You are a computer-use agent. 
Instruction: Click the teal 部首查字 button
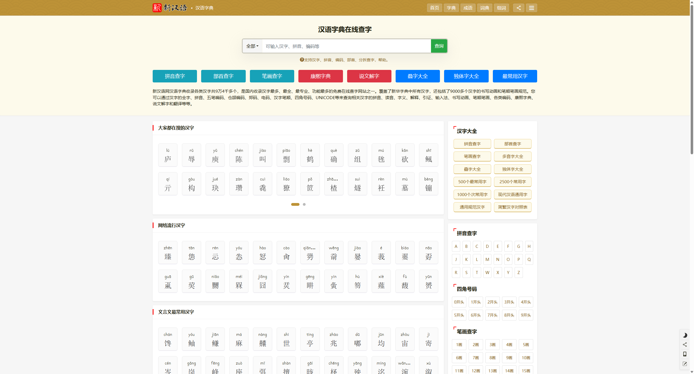(x=223, y=76)
